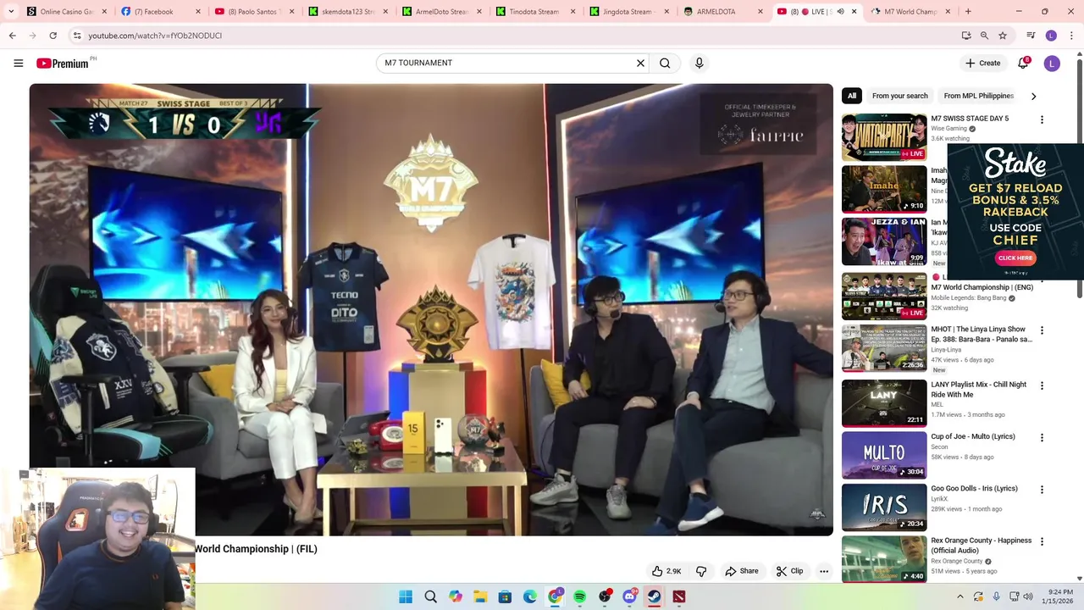Image resolution: width=1084 pixels, height=610 pixels.
Task: Open Dota 2 from the taskbar
Action: click(x=678, y=596)
